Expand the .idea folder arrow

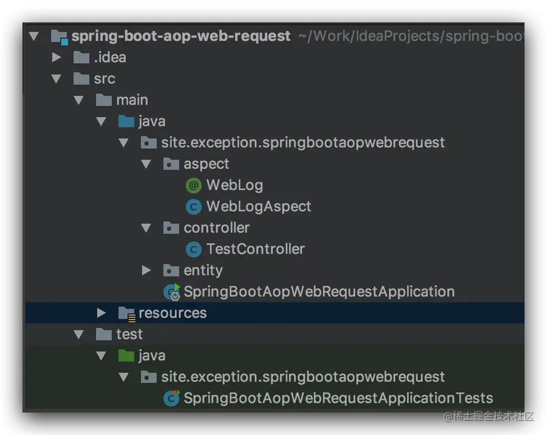(56, 57)
